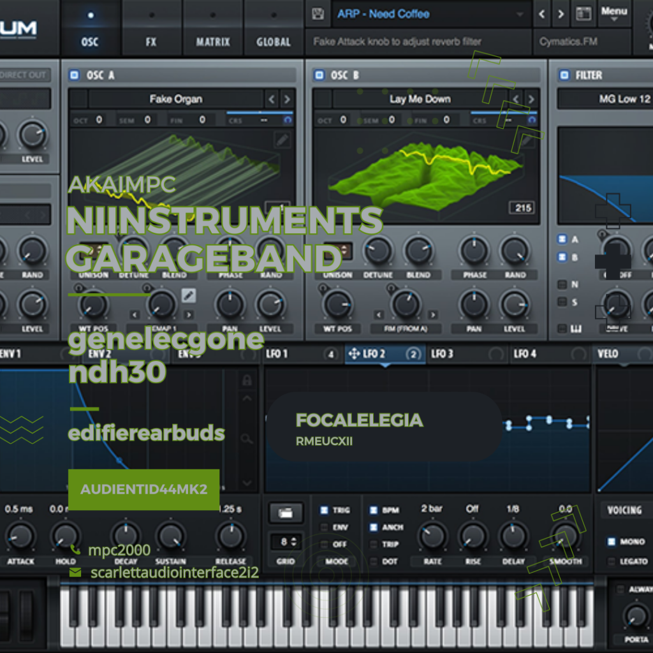Select next wavetable for OSC A

click(x=287, y=99)
